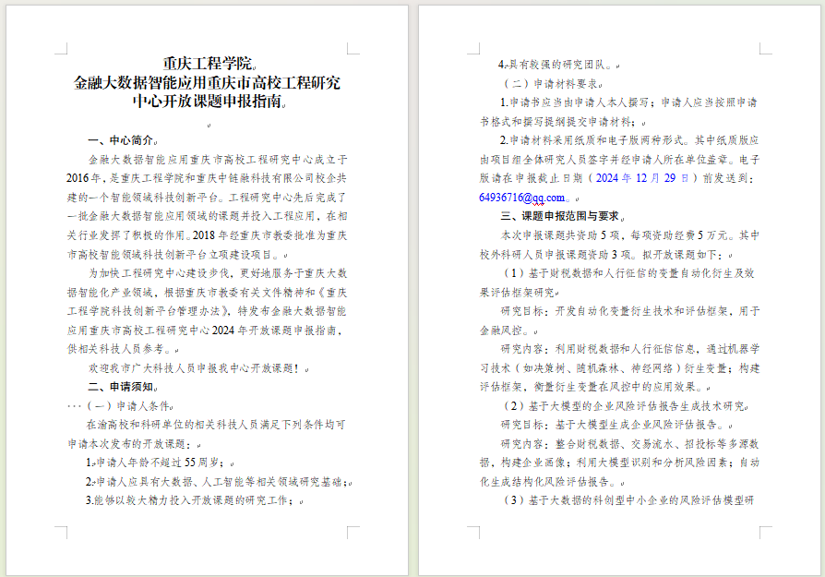The width and height of the screenshot is (825, 577).
Task: Click the title line 重庆工程学院
Action: [x=208, y=64]
